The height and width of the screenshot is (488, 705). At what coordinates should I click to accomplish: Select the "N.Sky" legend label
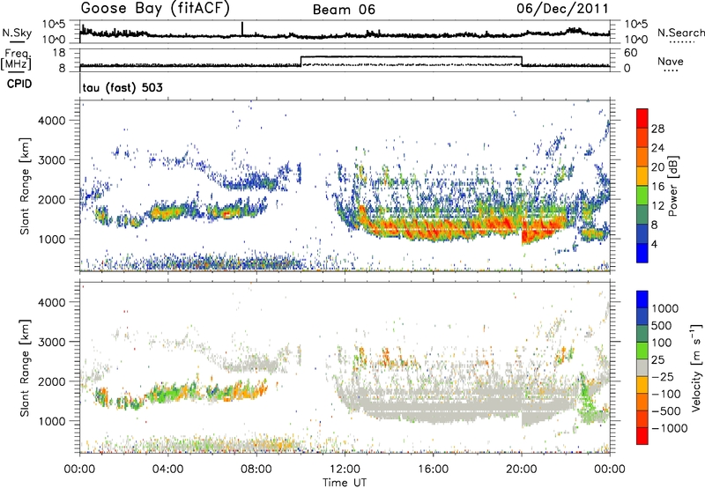click(x=17, y=33)
